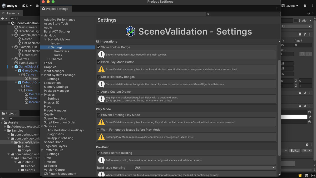316x178 pixels.
Task: Click the Hierarchy plus create button
Action: click(3, 18)
